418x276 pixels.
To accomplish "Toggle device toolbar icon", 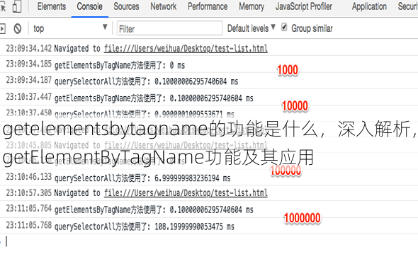I will point(17,6).
